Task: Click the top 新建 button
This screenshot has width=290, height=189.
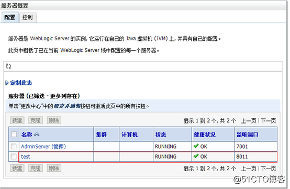Action: [17, 120]
